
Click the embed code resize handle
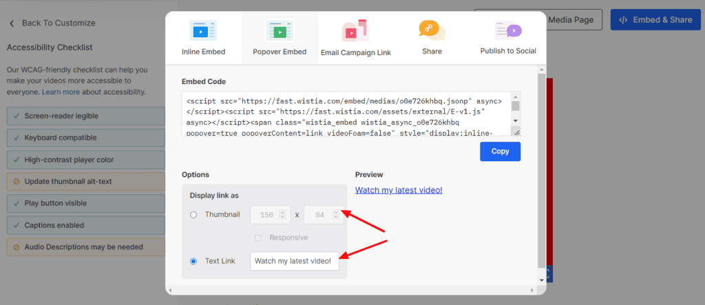tap(516, 132)
